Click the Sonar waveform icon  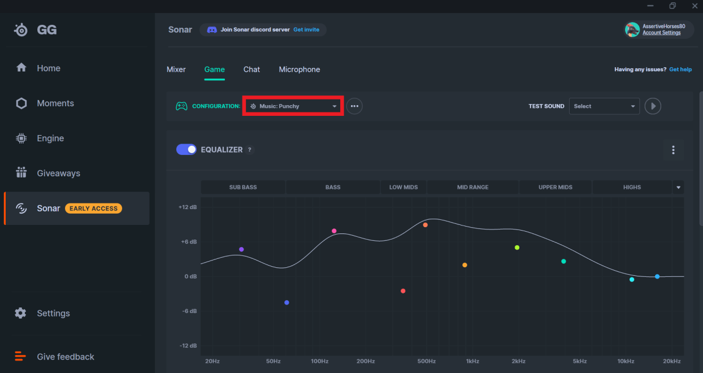click(x=21, y=208)
